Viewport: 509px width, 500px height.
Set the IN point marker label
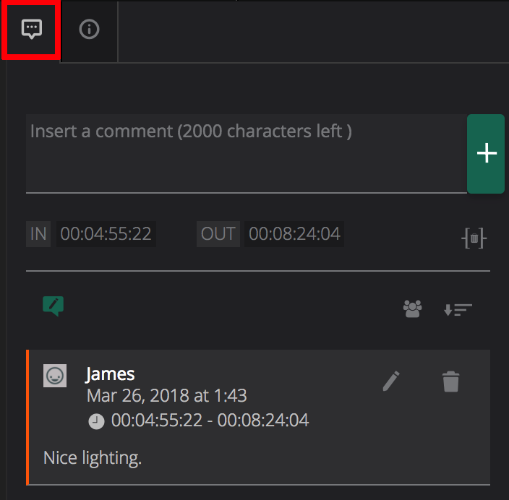pyautogui.click(x=38, y=233)
